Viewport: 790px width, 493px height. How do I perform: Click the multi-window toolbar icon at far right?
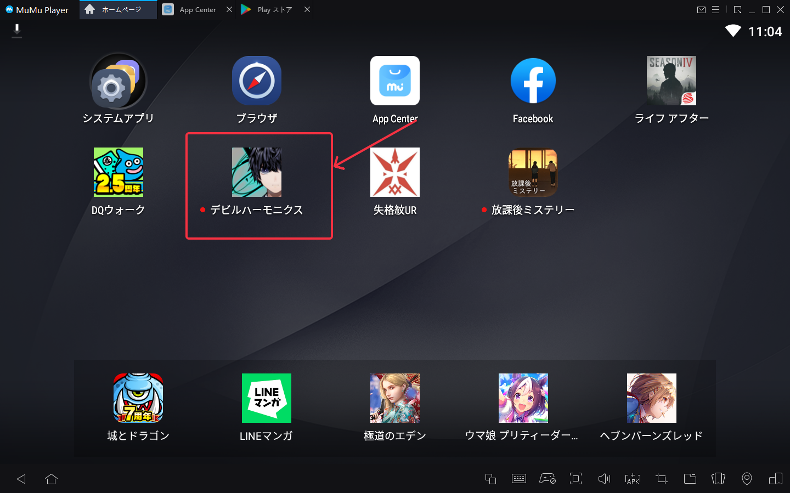pos(776,479)
